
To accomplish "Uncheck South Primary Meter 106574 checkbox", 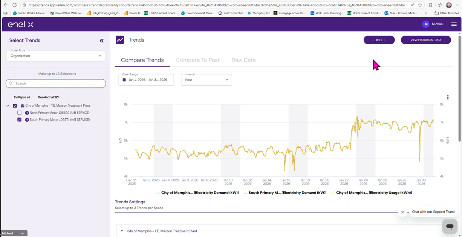I will point(20,120).
